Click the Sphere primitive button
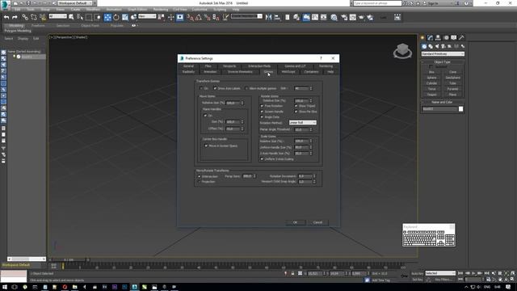 tap(431, 78)
